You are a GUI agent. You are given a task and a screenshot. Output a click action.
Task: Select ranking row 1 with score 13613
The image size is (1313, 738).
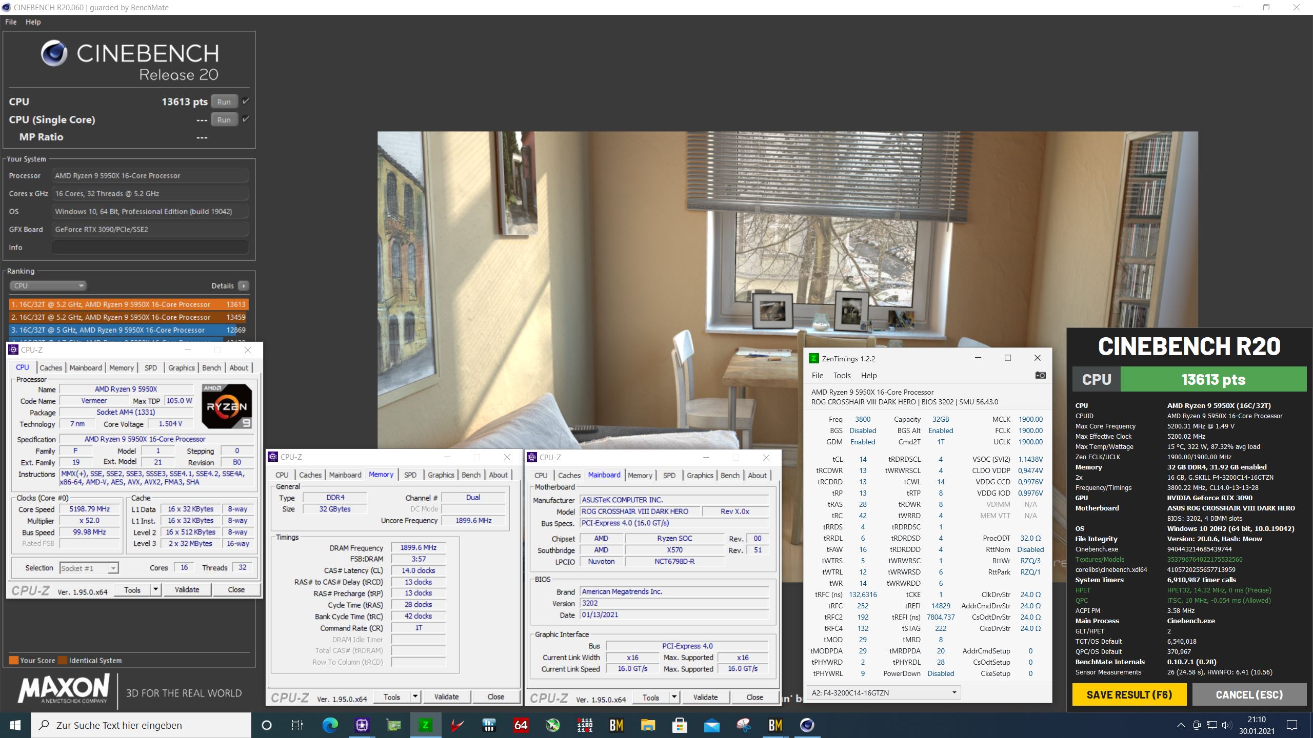(129, 304)
